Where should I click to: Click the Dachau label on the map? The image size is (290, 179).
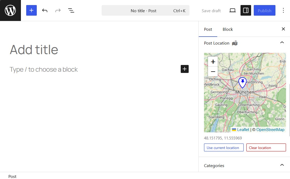(228, 70)
